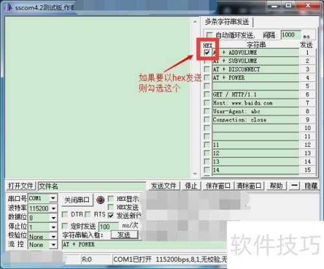Click the receive area scroll up arrow
The height and width of the screenshot is (269, 324).
point(195,22)
